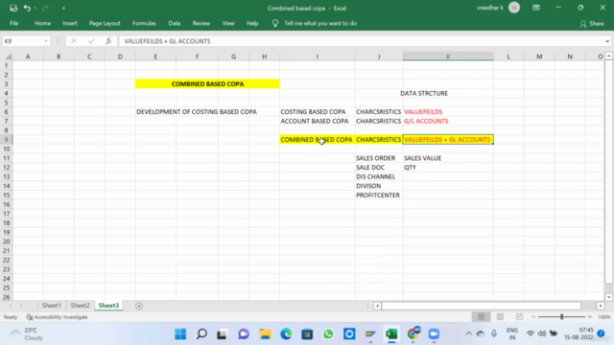Open the Formulas tab
This screenshot has height=345, width=614.
(x=144, y=23)
